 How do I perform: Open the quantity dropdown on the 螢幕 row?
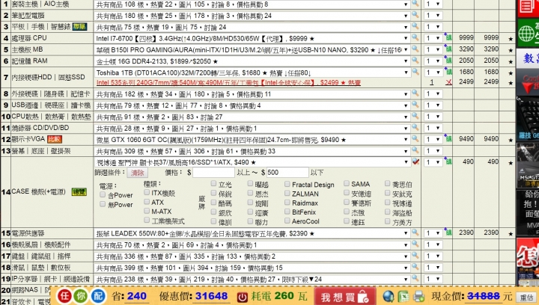click(433, 151)
